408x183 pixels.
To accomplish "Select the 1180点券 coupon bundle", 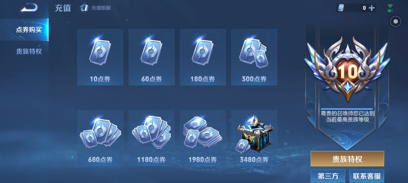I will tap(151, 138).
